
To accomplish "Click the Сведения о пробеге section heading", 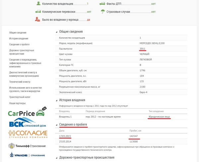I will click(73, 124).
